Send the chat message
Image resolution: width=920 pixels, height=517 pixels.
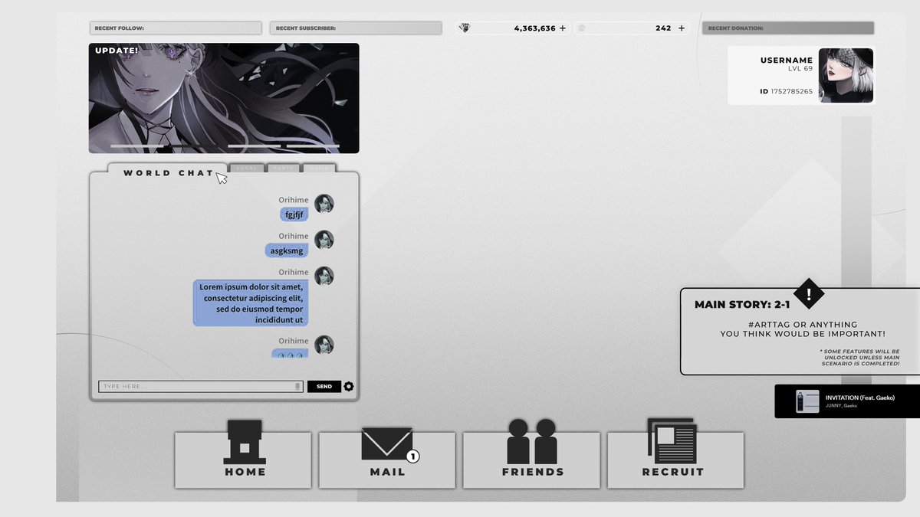[324, 387]
